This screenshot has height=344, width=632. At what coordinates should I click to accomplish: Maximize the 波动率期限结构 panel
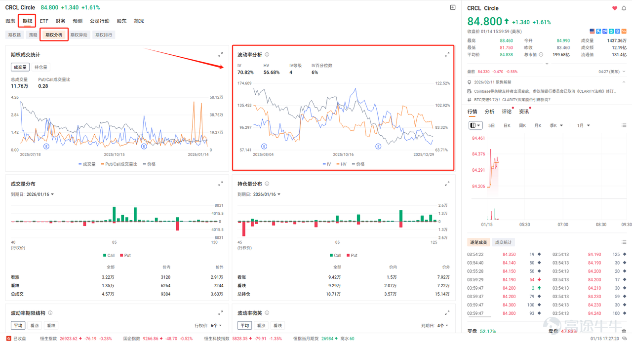(221, 313)
